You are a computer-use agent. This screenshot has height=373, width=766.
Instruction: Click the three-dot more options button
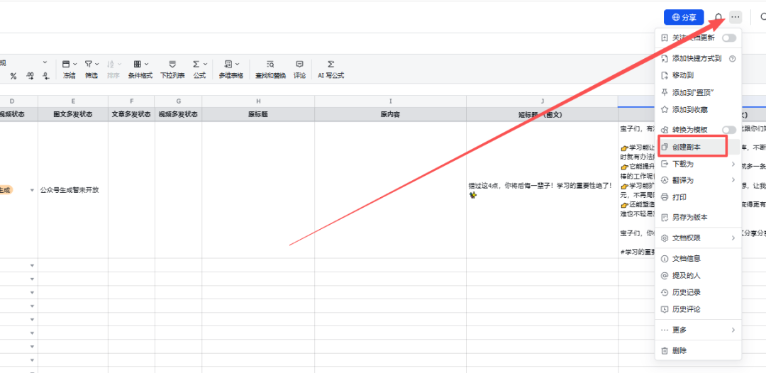tap(736, 17)
